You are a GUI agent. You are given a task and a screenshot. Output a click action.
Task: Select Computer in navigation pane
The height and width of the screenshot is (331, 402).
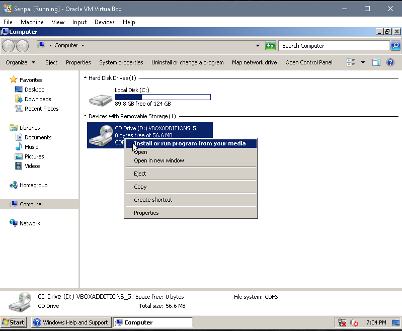coord(31,204)
